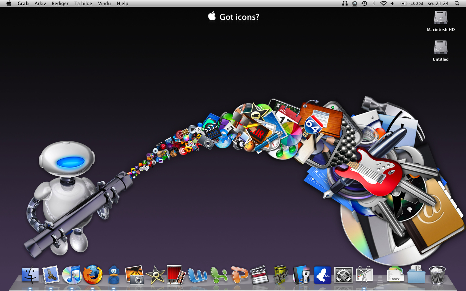The image size is (466, 291).
Task: Click the volume speaker icon
Action: tap(393, 3)
